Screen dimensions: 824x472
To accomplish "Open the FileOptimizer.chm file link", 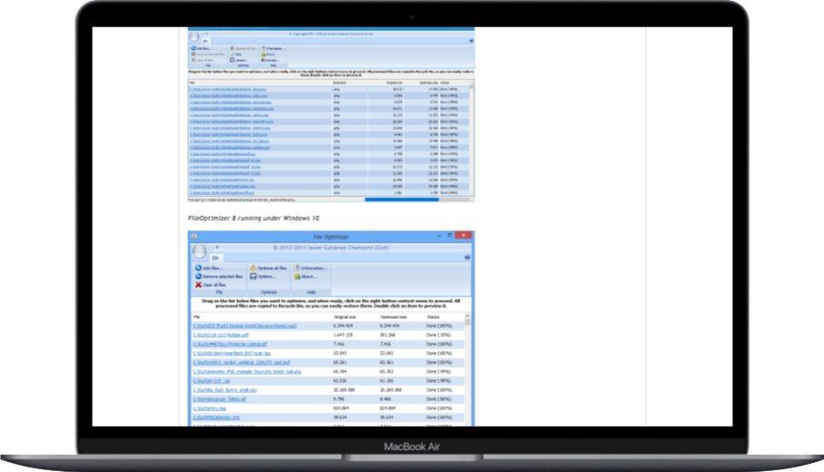I will click(216, 417).
